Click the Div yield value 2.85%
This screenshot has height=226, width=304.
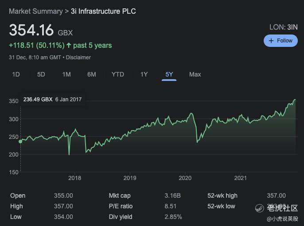coord(173,217)
